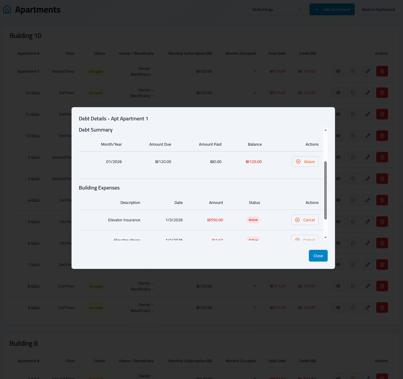The height and width of the screenshot is (379, 403).
Task: Click the pencil icon for شقة 12
Action: [x=367, y=136]
